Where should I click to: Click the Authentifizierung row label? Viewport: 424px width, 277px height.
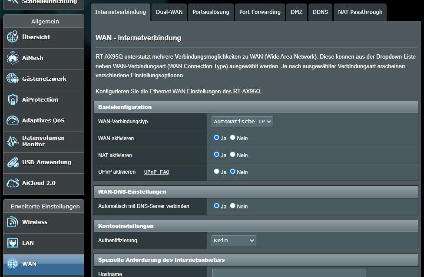pyautogui.click(x=118, y=241)
